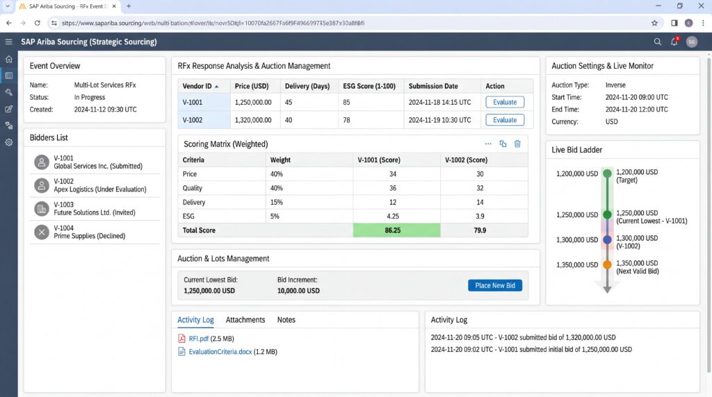Click the highlighted 86.25 total score cell

click(x=396, y=230)
